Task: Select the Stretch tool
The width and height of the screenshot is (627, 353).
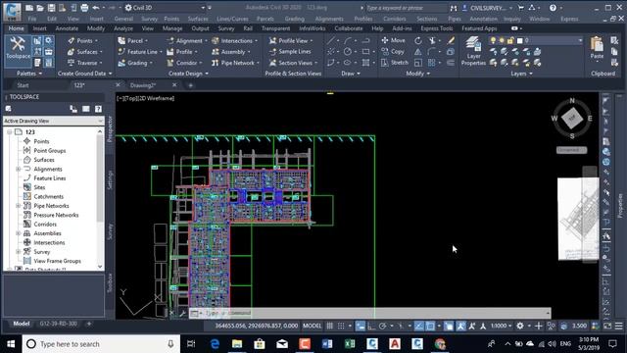Action: click(x=395, y=63)
